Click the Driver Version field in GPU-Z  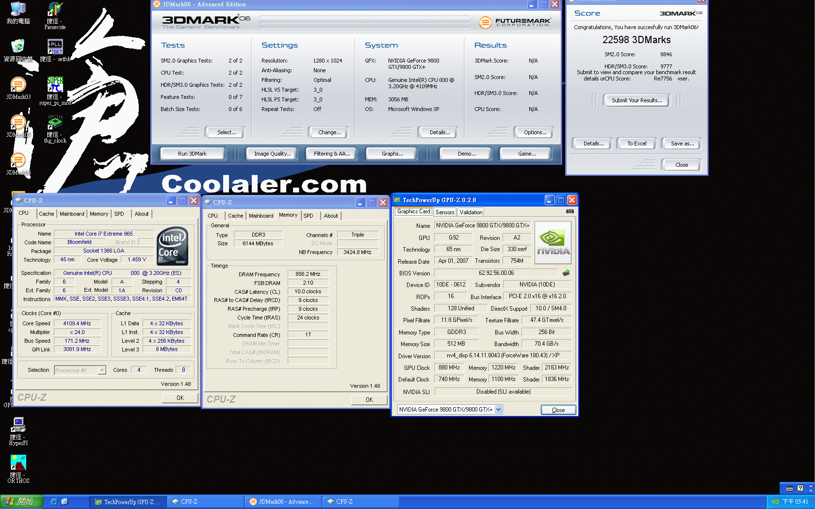tap(503, 355)
